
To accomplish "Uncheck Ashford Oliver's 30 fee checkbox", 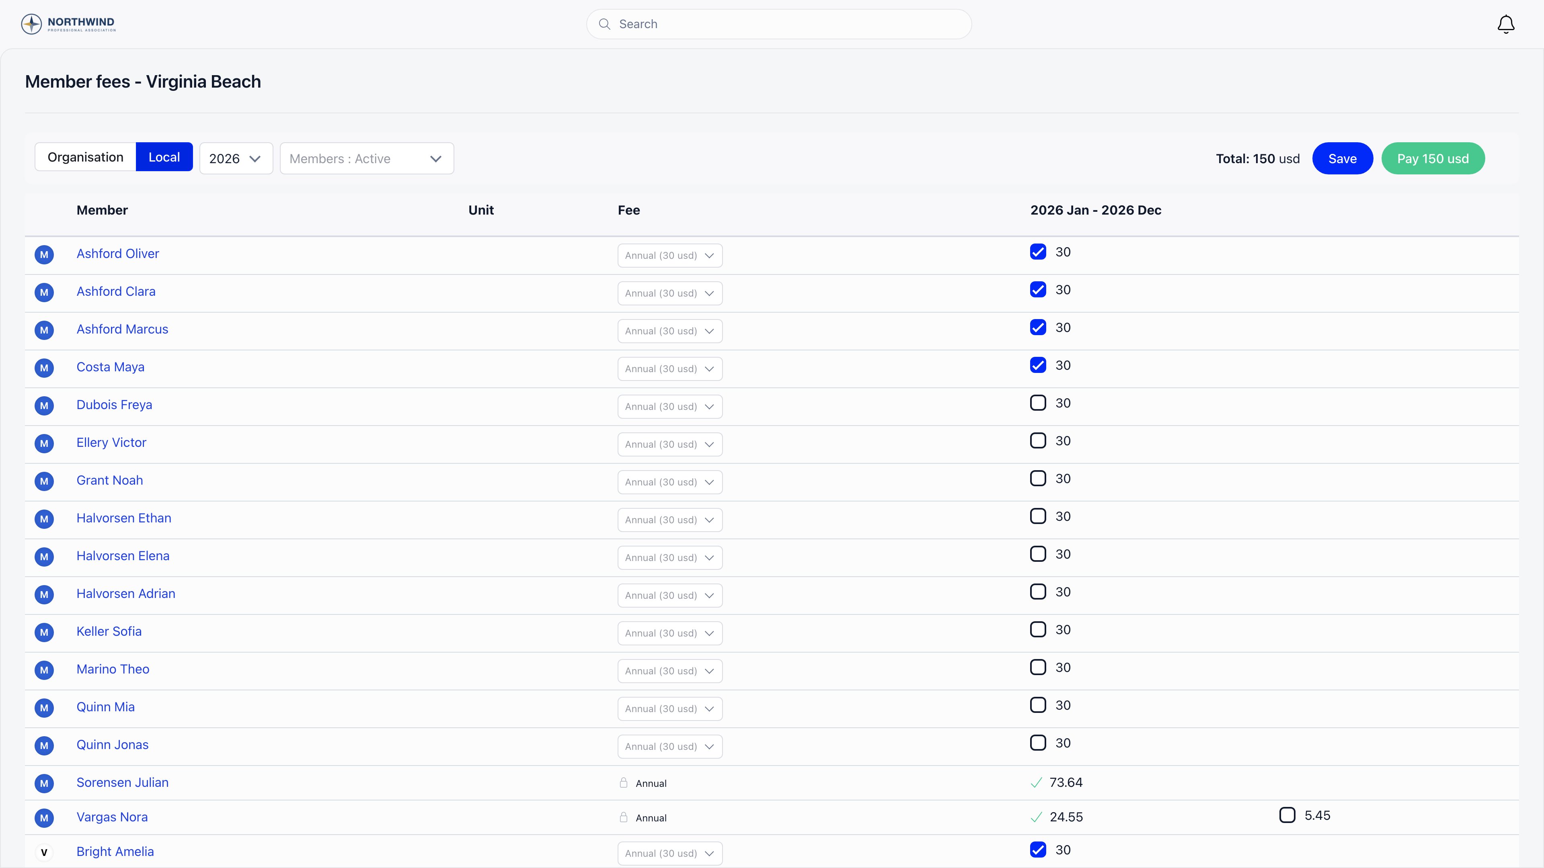I will (1038, 252).
